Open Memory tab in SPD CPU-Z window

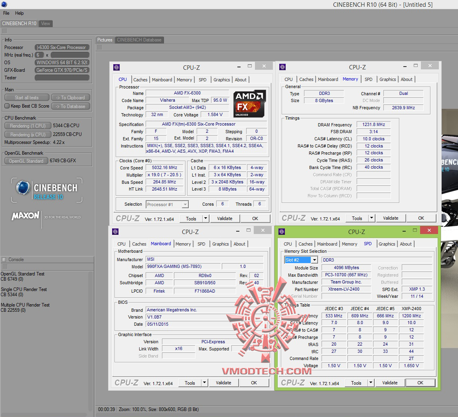349,244
